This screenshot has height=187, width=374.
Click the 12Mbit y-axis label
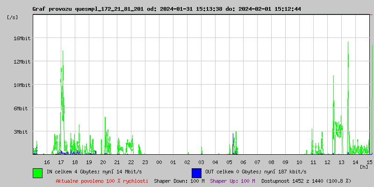click(x=22, y=62)
